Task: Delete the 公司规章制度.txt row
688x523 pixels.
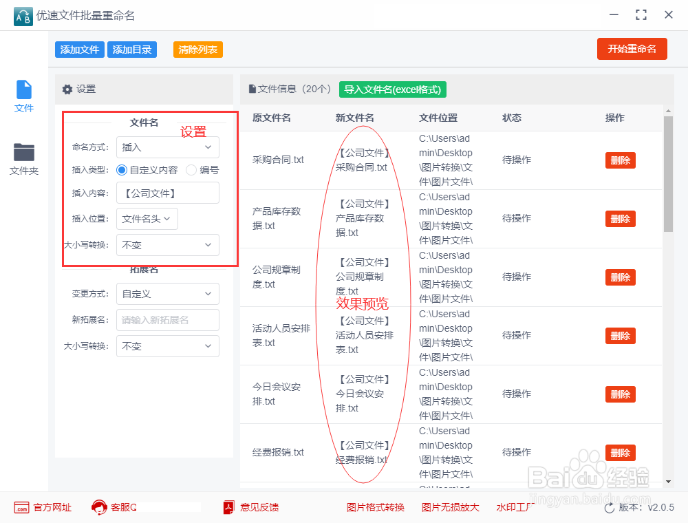Action: 620,277
